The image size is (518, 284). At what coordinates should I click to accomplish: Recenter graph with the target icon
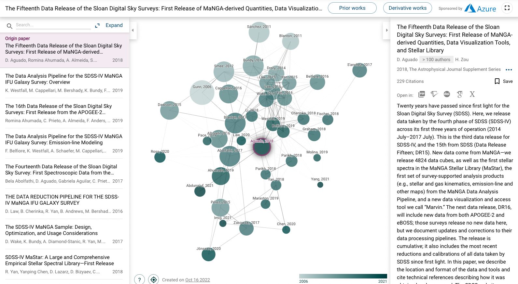pyautogui.click(x=153, y=279)
